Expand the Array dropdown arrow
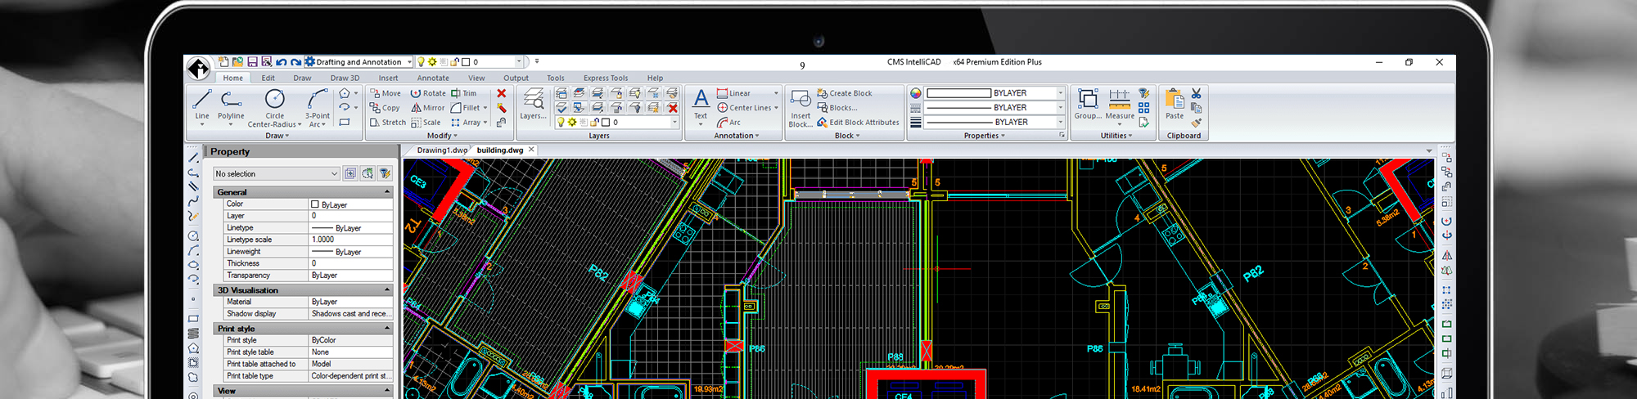The width and height of the screenshot is (1637, 399). click(x=485, y=123)
